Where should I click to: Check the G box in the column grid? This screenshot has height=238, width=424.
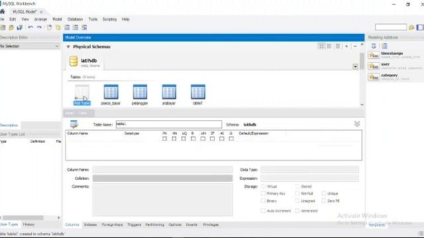[231, 139]
